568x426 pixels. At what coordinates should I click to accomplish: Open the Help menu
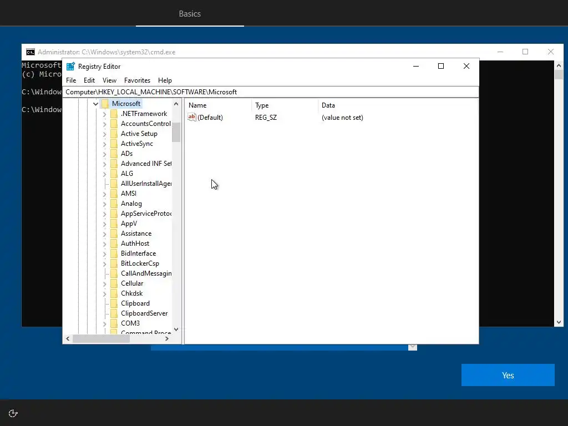[x=165, y=80]
